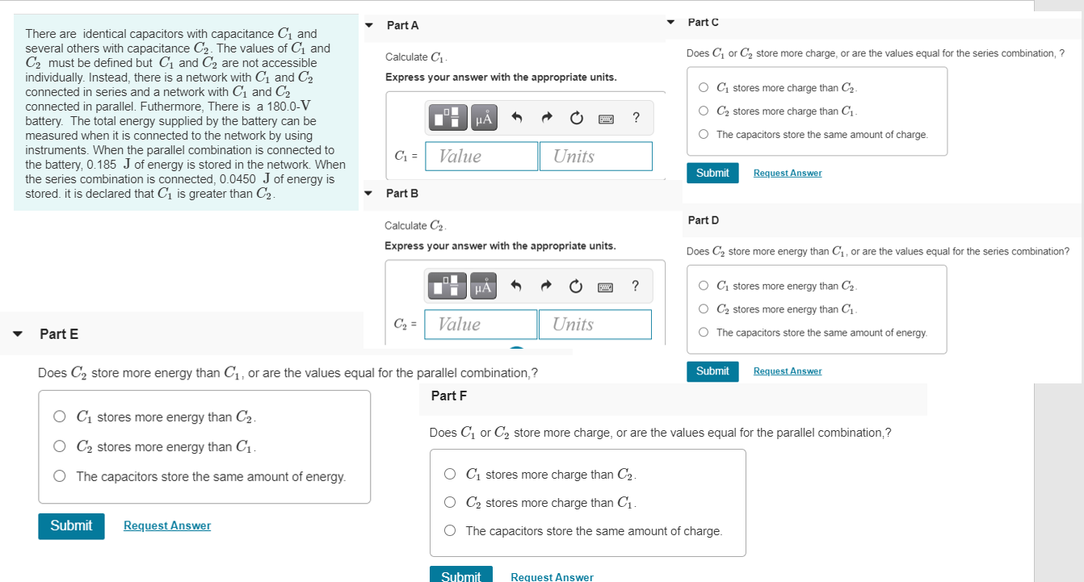The height and width of the screenshot is (582, 1084).
Task: Click the Value input field in Part A
Action: pyautogui.click(x=481, y=156)
